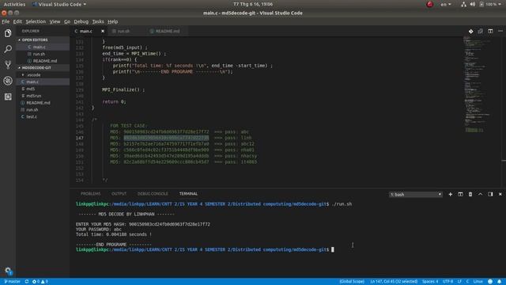The image size is (506, 285).
Task: Open the Selection menu
Action: pyautogui.click(x=36, y=21)
